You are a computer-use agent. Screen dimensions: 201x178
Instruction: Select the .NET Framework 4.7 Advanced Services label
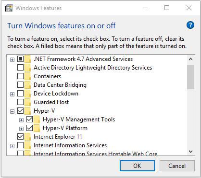[x=83, y=59]
